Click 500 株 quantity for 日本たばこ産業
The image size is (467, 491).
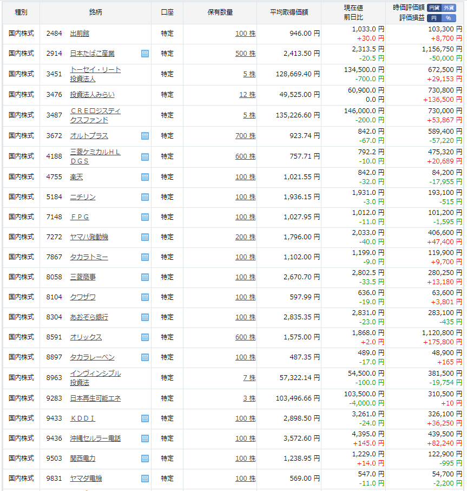245,54
